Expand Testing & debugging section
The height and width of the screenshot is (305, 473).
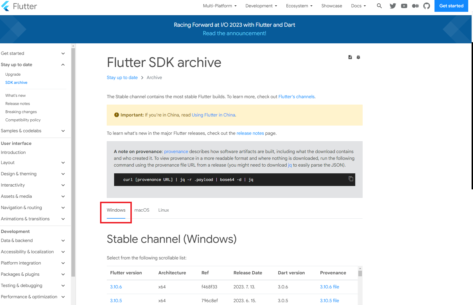(x=63, y=286)
